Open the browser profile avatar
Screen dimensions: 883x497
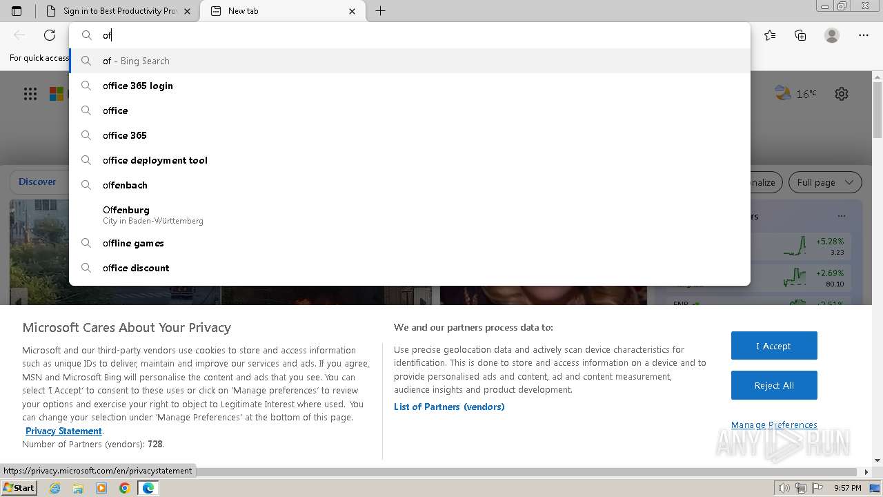pos(832,35)
